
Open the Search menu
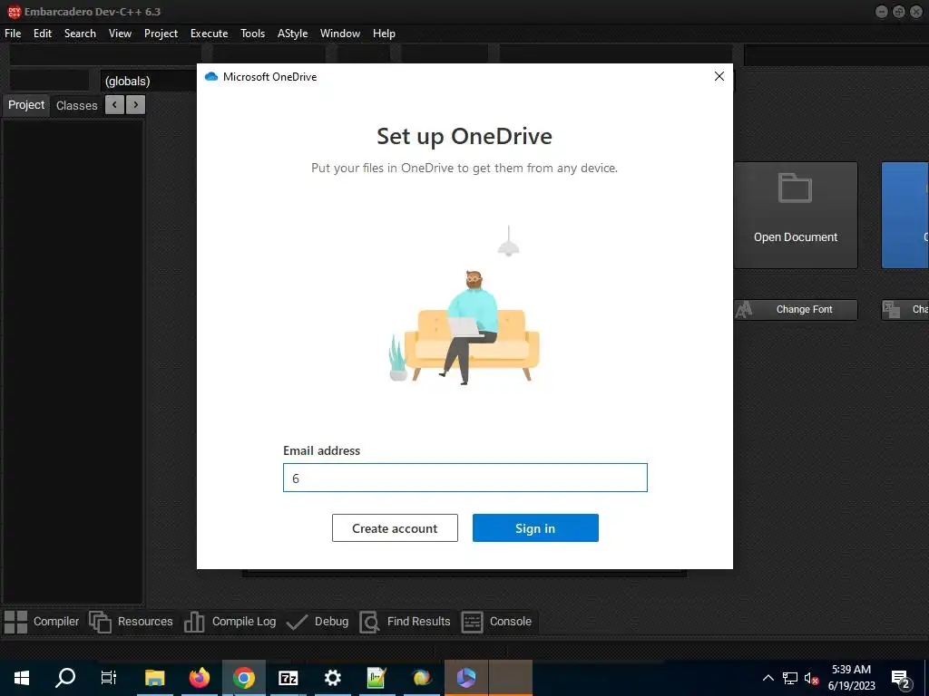pos(80,34)
